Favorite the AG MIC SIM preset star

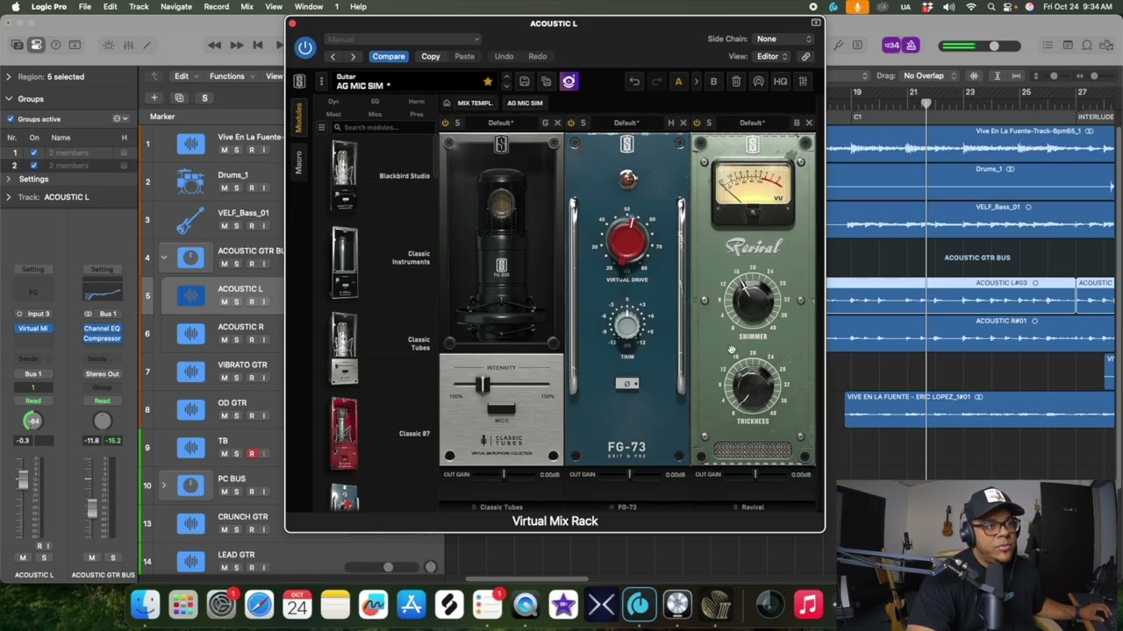487,82
